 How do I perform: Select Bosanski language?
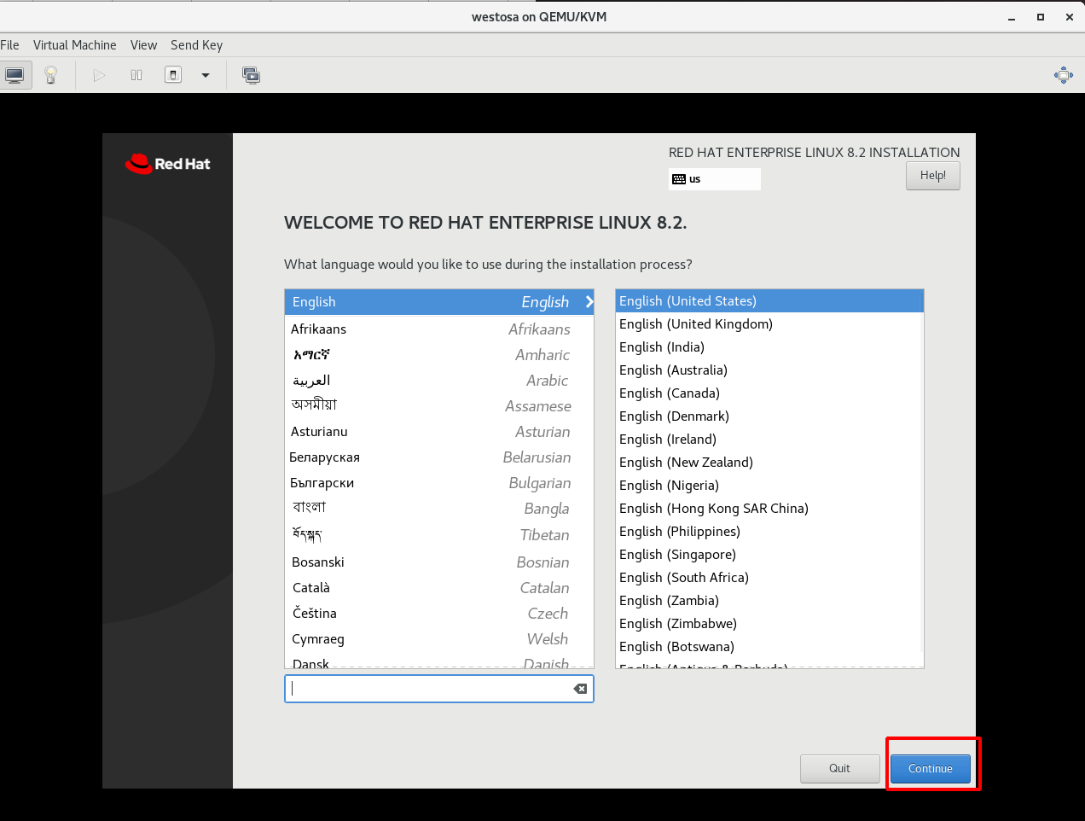pyautogui.click(x=439, y=562)
